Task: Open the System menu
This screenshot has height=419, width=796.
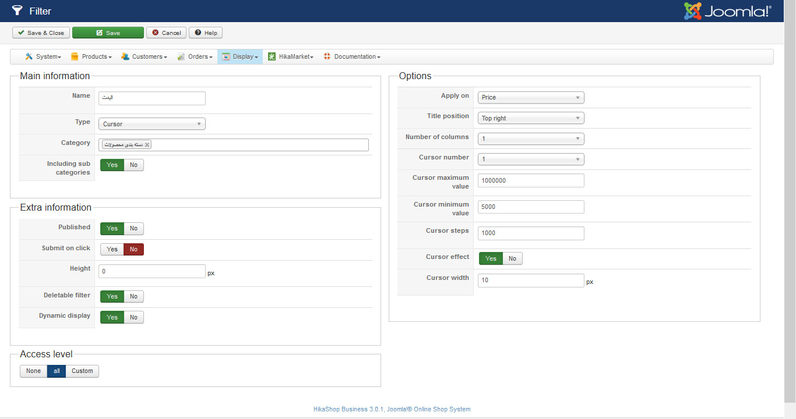Action: pos(43,56)
